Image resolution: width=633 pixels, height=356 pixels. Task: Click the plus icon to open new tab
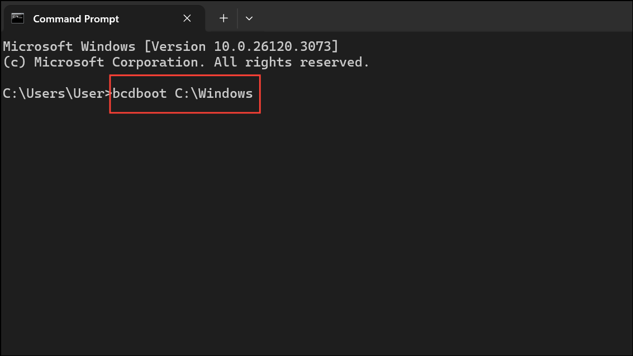(223, 18)
